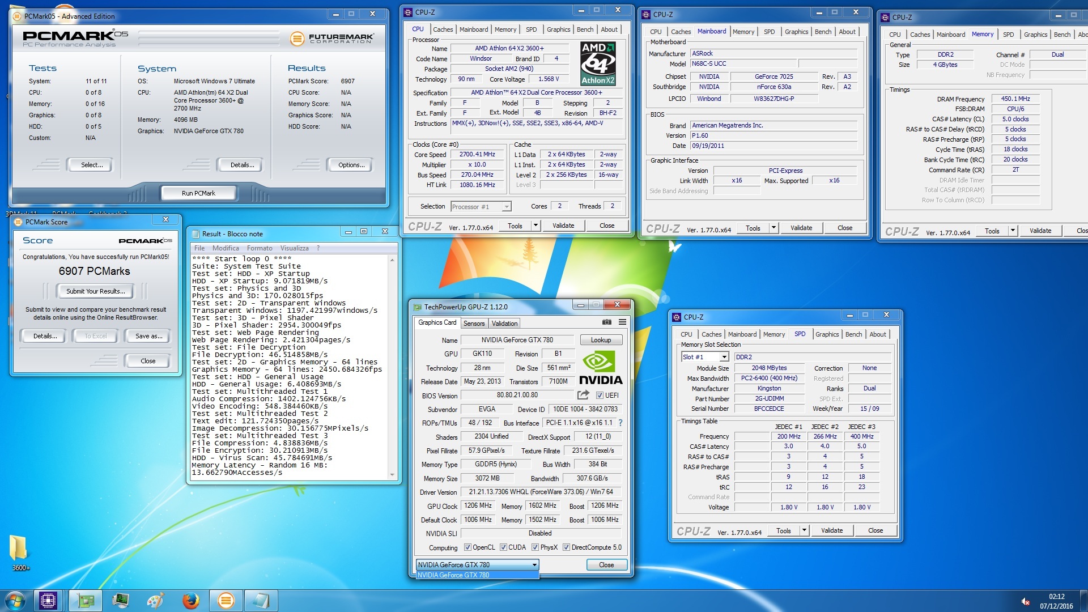Image resolution: width=1088 pixels, height=612 pixels.
Task: Click the Firefox taskbar icon
Action: click(x=191, y=601)
